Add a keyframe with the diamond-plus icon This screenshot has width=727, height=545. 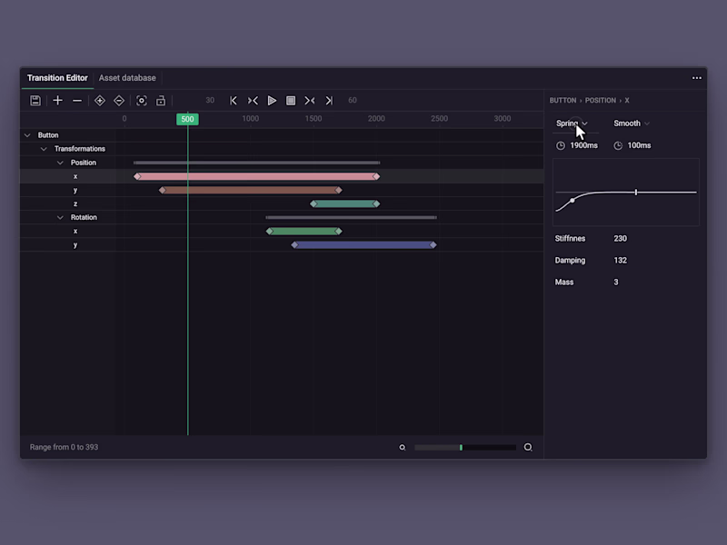100,101
